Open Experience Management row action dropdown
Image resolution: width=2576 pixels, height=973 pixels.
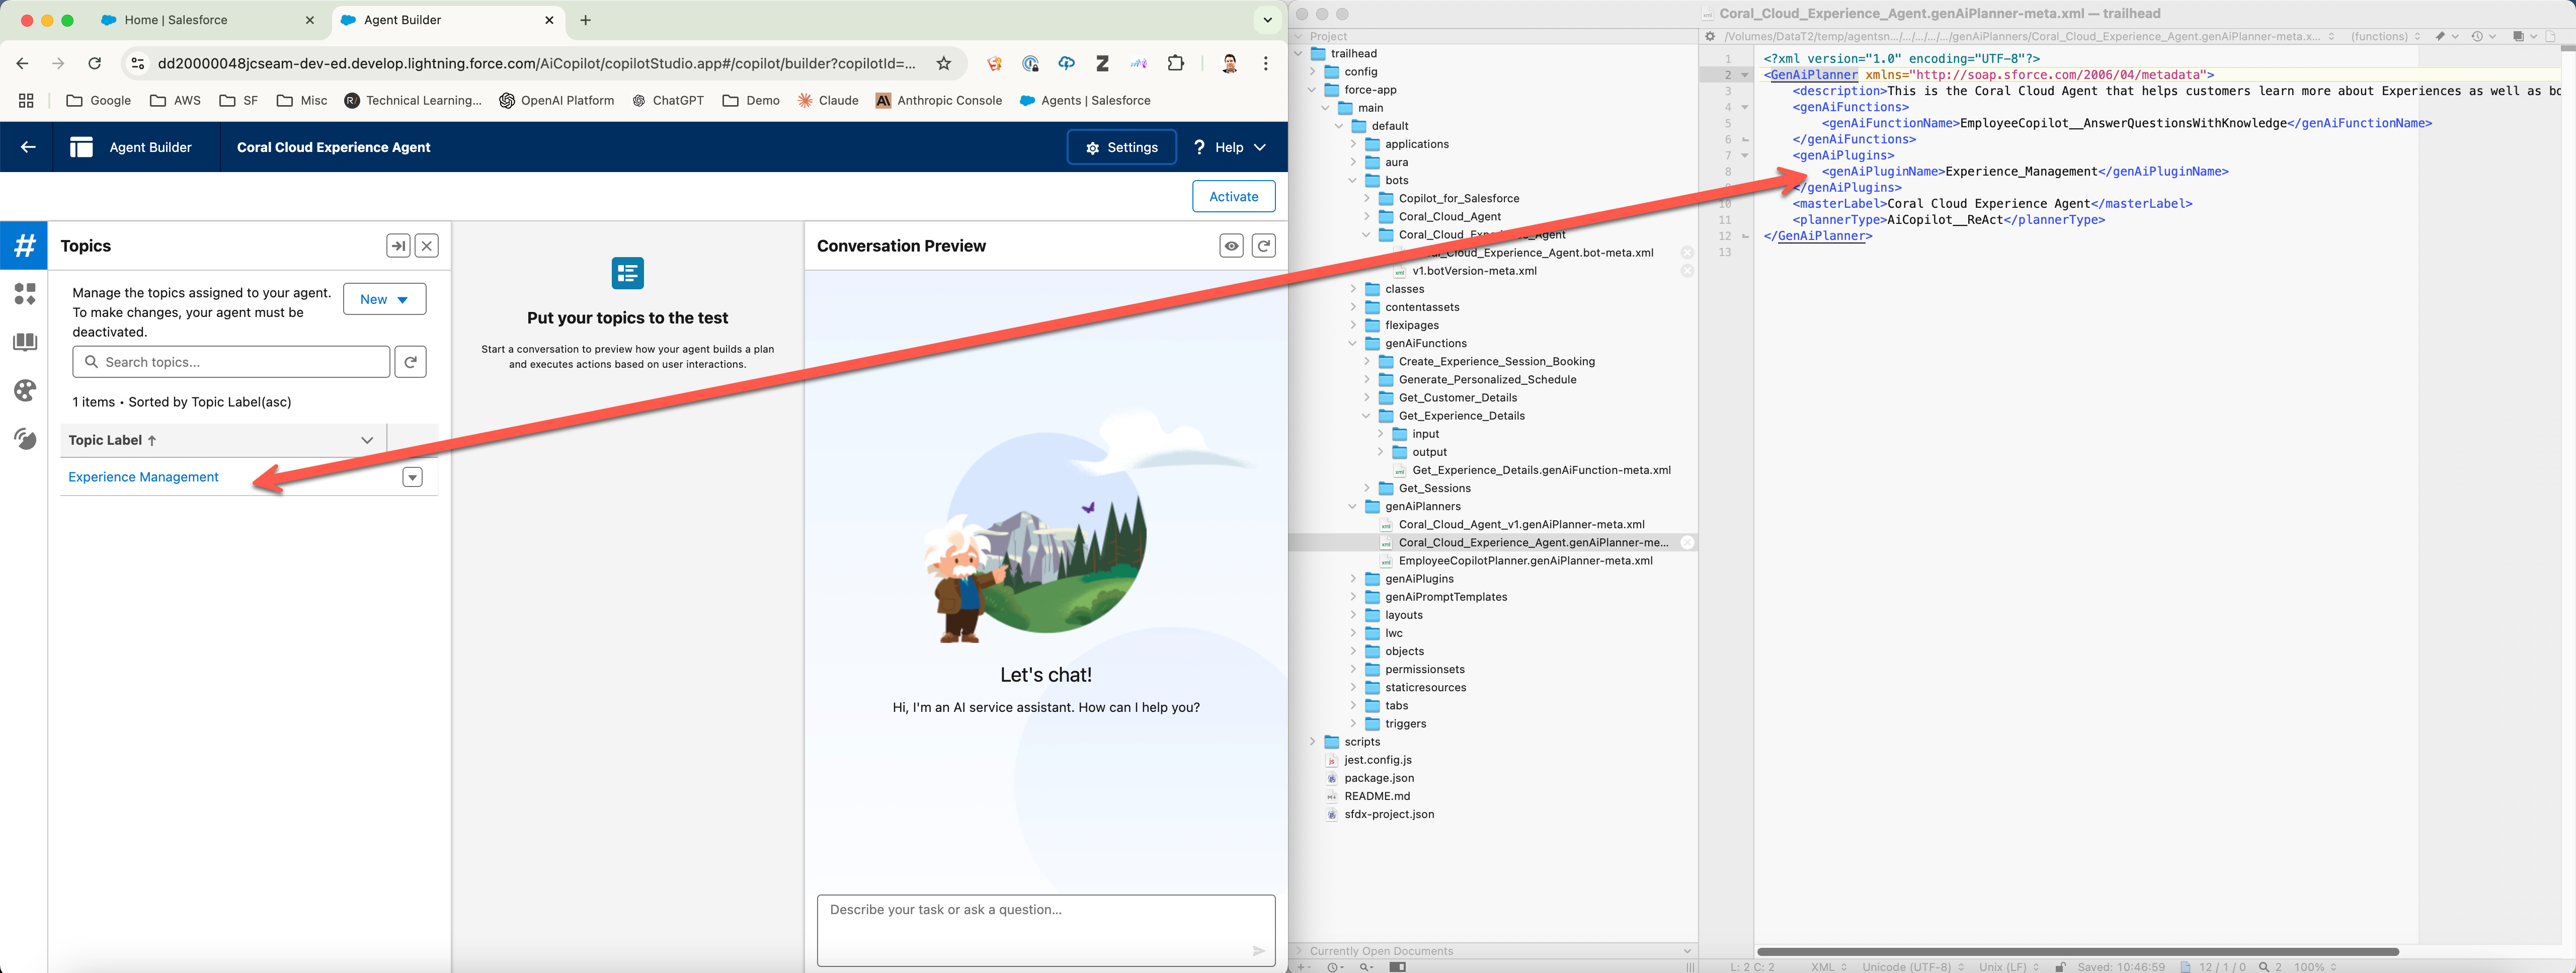click(x=412, y=477)
